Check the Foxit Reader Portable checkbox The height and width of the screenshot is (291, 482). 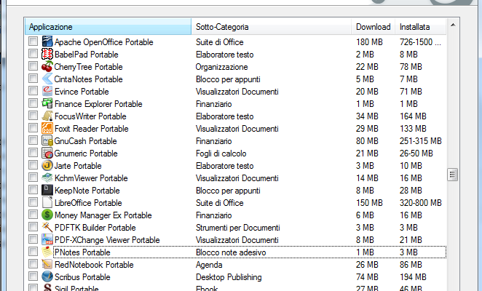coord(33,128)
